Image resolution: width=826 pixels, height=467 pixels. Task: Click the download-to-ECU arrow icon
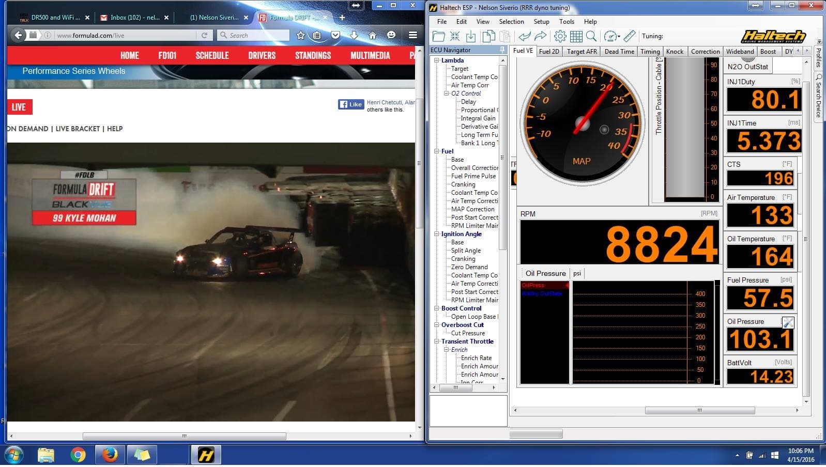pyautogui.click(x=471, y=36)
